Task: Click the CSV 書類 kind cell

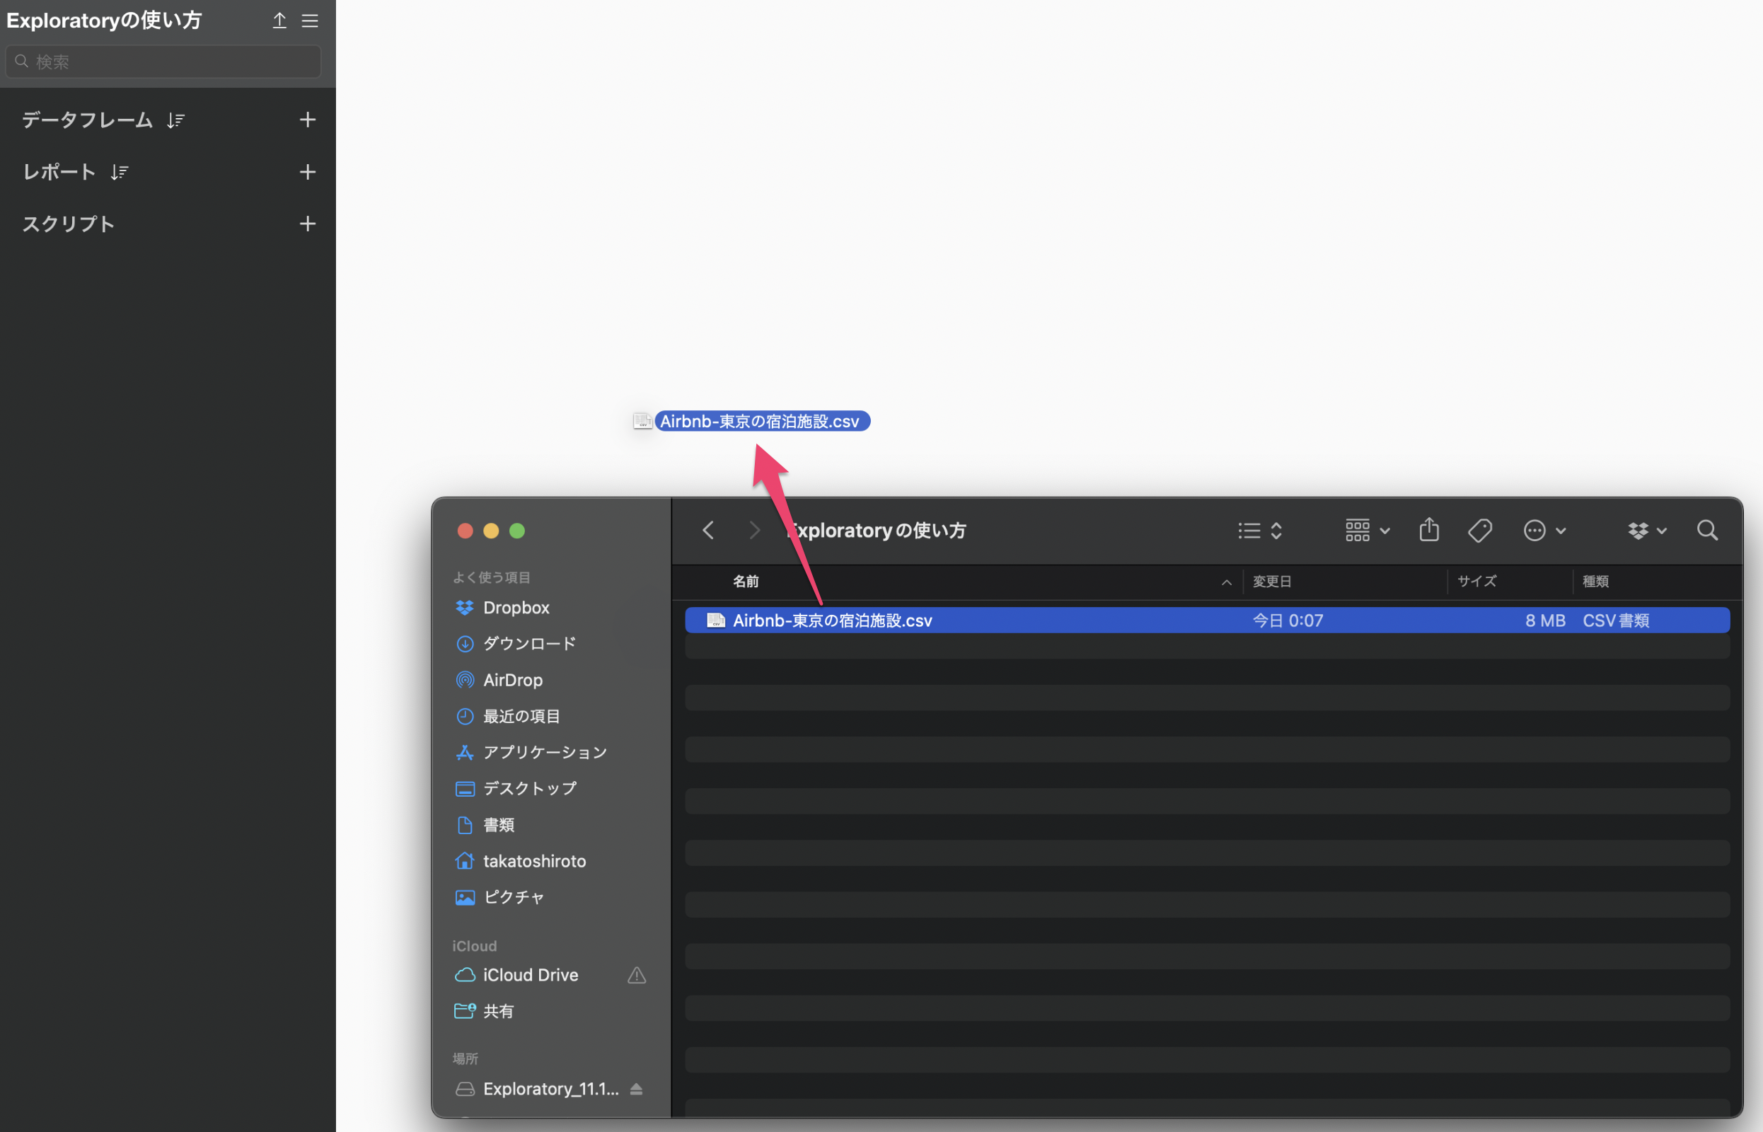Action: coord(1616,620)
